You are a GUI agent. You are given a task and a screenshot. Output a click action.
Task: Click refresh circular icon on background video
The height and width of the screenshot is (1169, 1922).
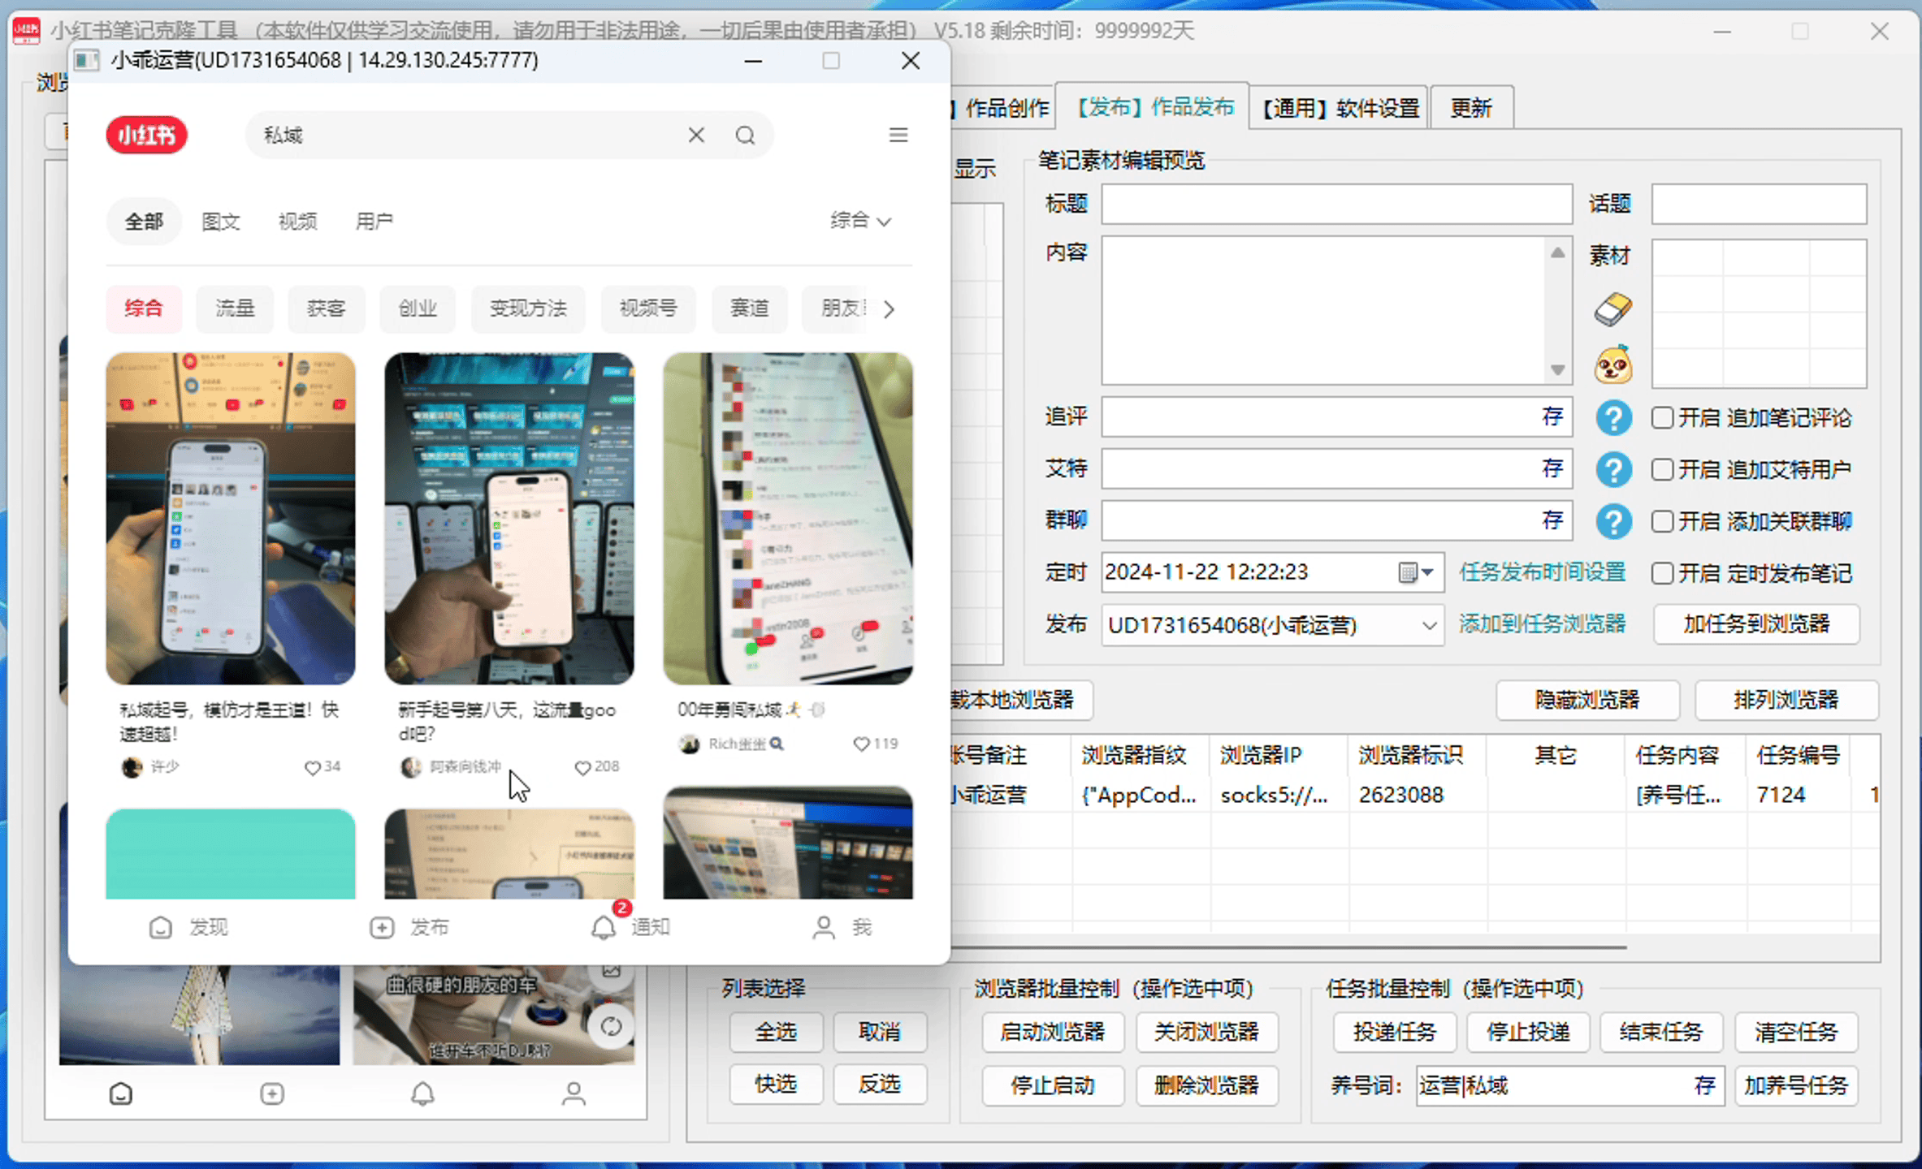[x=611, y=1027]
